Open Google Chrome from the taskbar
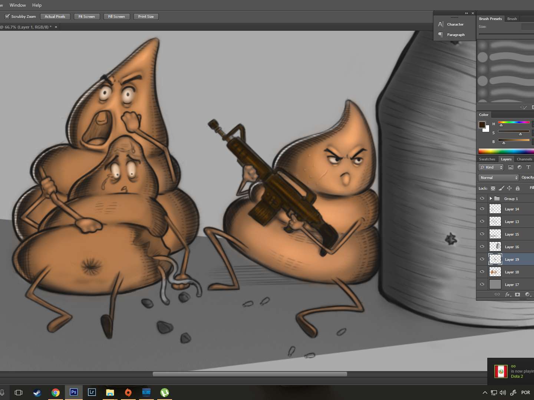This screenshot has height=400, width=534. pos(56,393)
